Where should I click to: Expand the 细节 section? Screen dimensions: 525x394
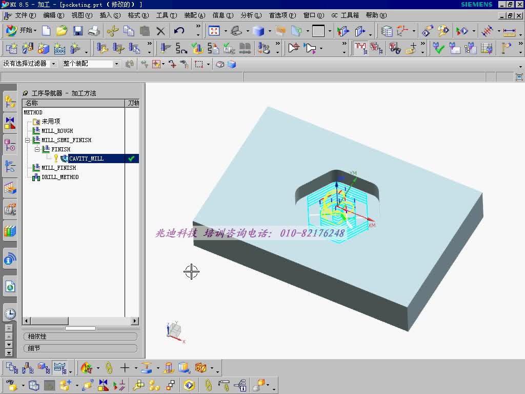80,348
